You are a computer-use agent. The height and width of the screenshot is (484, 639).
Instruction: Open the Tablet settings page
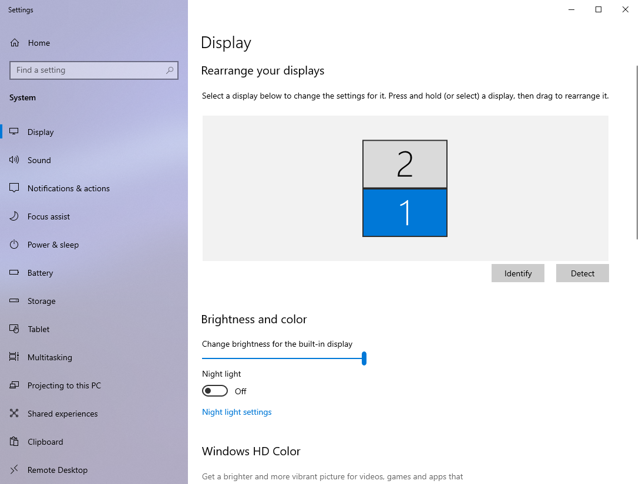coord(39,329)
